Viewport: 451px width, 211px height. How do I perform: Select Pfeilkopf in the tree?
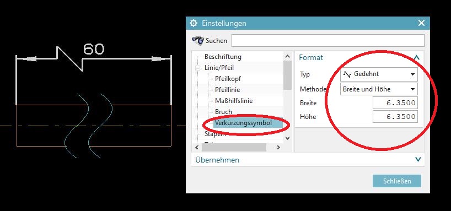coord(228,79)
